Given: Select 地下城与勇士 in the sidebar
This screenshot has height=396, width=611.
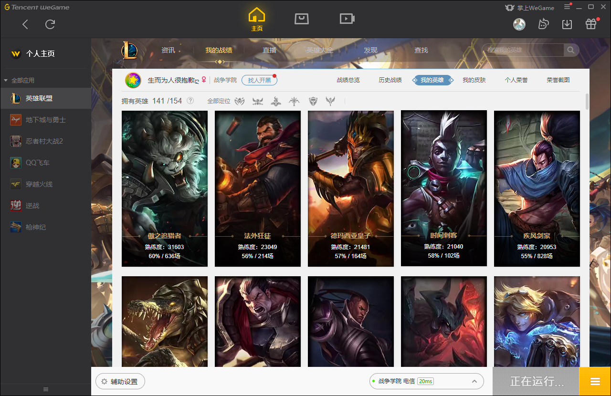Looking at the screenshot, I should [x=45, y=120].
